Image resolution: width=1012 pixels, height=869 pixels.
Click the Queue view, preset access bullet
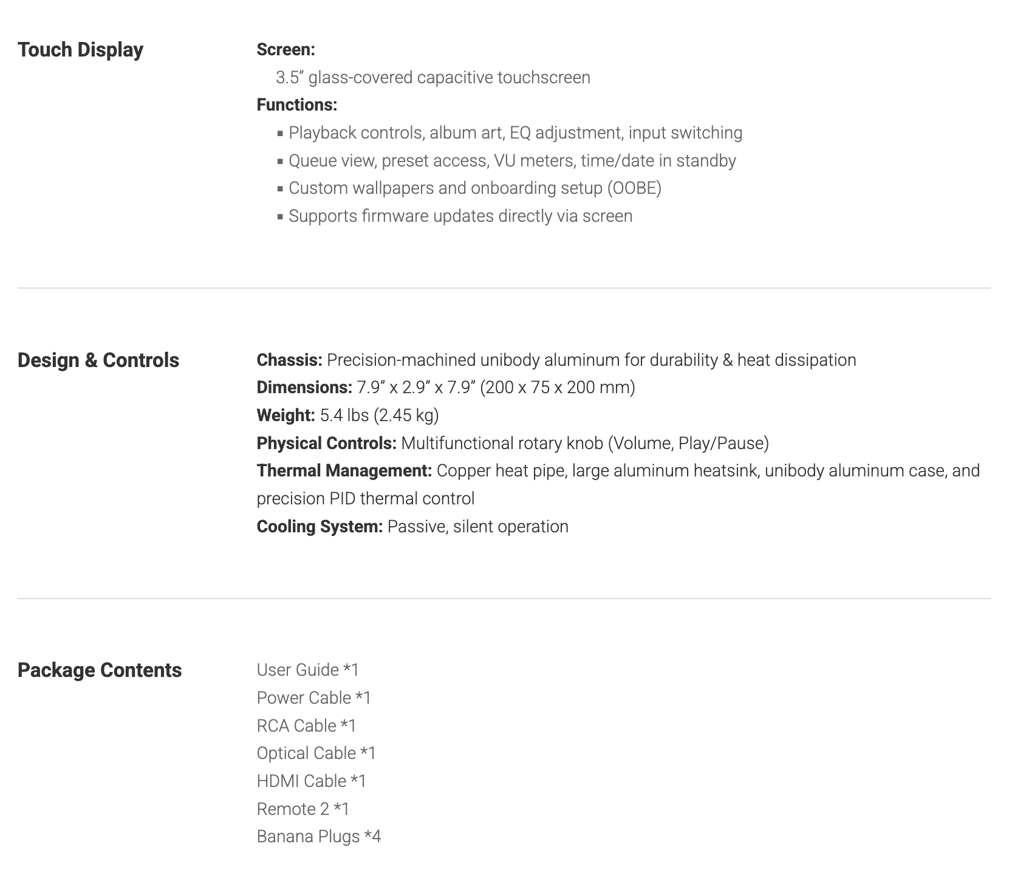(x=512, y=161)
